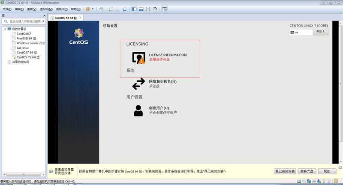This screenshot has width=343, height=185.
Task: Click the 帮助! button in installer
Action: 320,32
